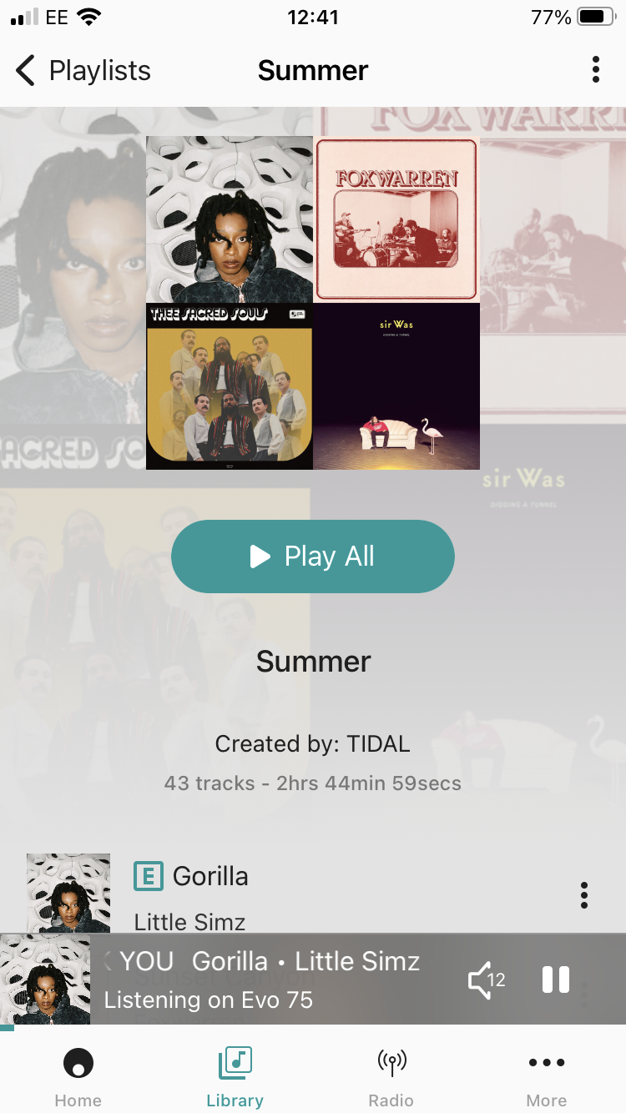This screenshot has width=626, height=1113.
Task: Tap the Gorilla track thumbnail
Action: pyautogui.click(x=68, y=893)
